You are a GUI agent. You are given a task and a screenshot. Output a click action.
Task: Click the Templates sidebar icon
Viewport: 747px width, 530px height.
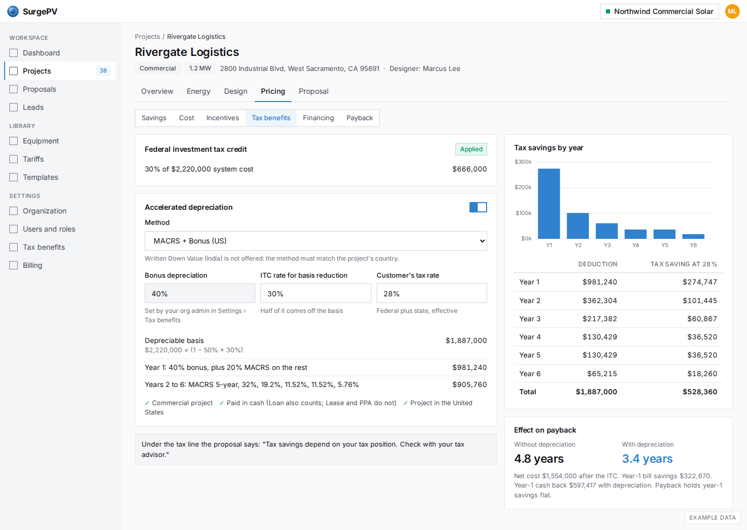click(x=13, y=177)
